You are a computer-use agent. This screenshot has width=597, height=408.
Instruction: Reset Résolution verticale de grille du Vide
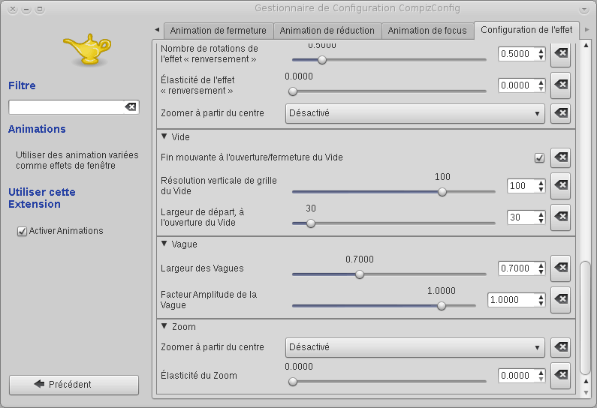(560, 185)
